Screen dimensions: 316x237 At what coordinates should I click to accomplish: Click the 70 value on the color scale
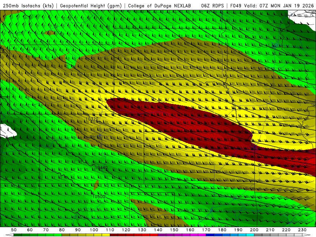pos(46,230)
